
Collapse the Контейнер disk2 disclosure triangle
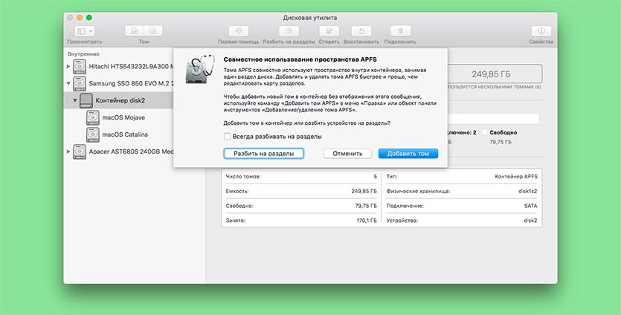(x=75, y=100)
